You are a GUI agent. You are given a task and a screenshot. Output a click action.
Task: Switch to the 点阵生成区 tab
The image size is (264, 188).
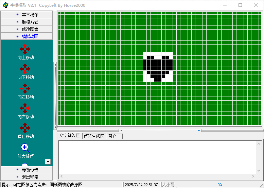pos(94,136)
